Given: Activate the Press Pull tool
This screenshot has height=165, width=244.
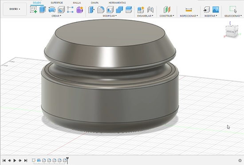Looking at the screenshot, I should (x=91, y=10).
